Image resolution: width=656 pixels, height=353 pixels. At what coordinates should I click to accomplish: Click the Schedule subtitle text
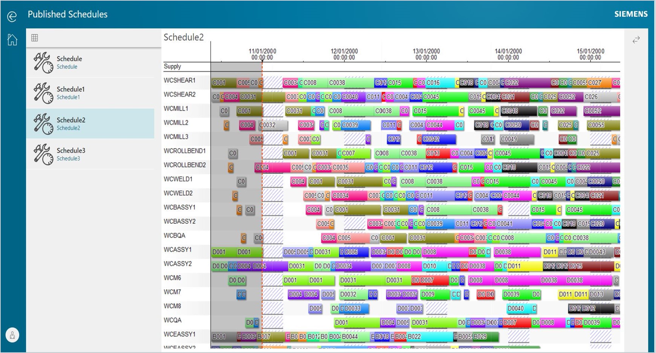[x=67, y=67]
